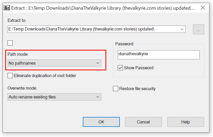
Task: Expand the Extract to path history arrow
Action: [x=182, y=29]
